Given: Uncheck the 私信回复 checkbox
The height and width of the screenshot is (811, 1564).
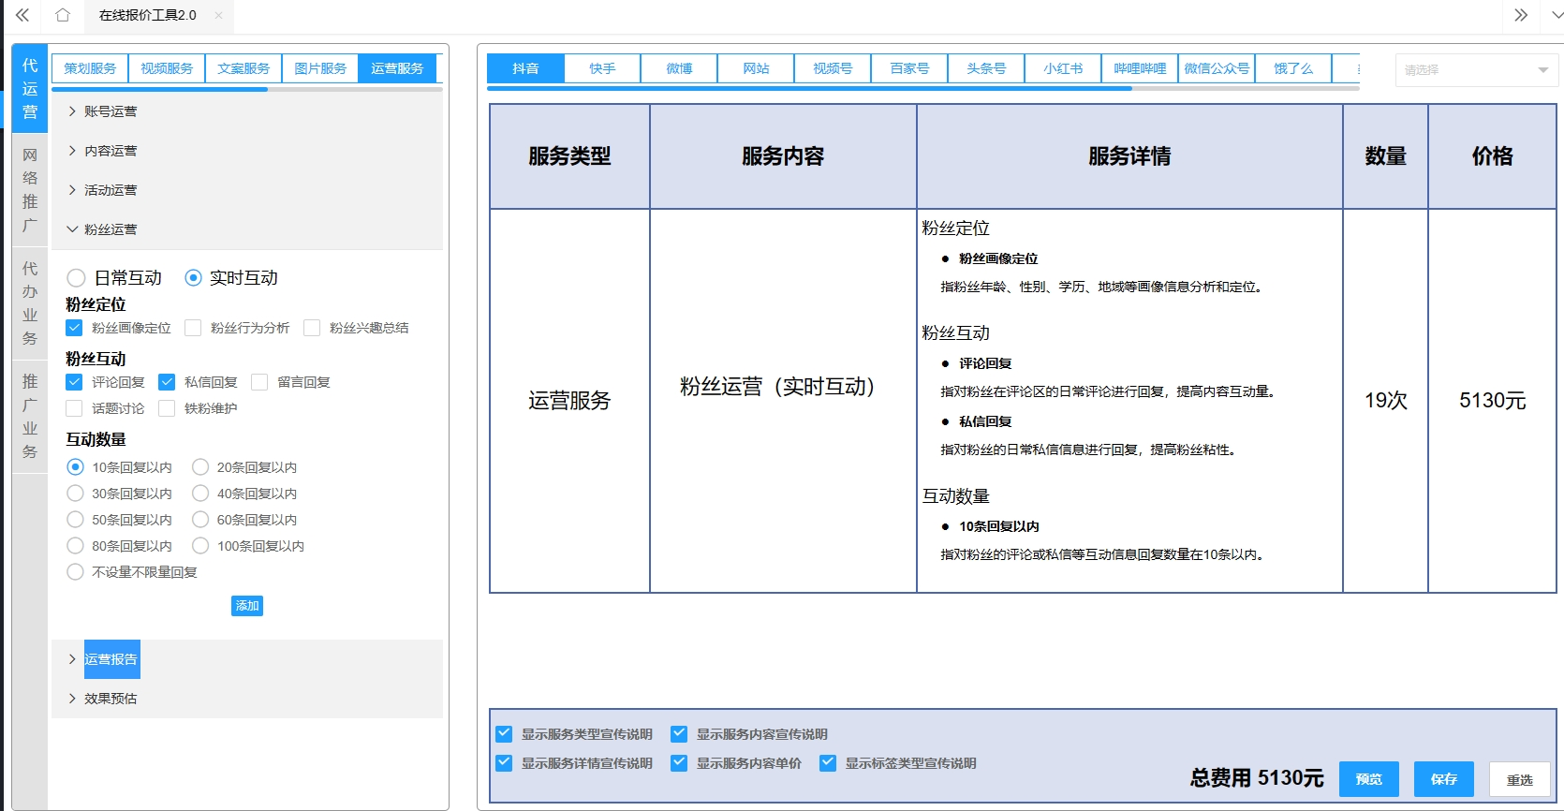Looking at the screenshot, I should pyautogui.click(x=168, y=382).
